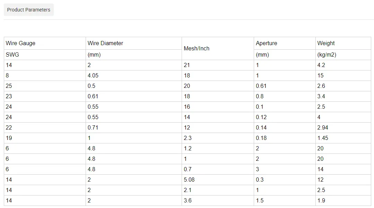Click the 4.2 weight cell

[x=321, y=65]
